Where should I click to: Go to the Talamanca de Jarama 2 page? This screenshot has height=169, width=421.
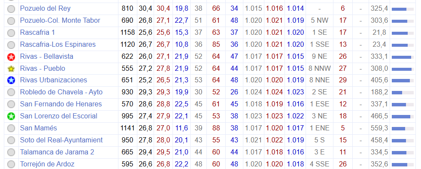click(x=57, y=152)
